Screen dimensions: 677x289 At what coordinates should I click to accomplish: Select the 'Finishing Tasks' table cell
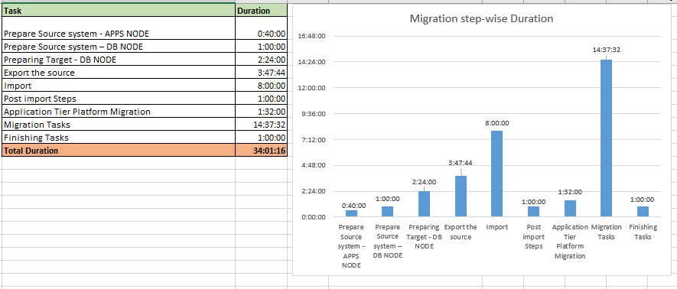(x=119, y=138)
